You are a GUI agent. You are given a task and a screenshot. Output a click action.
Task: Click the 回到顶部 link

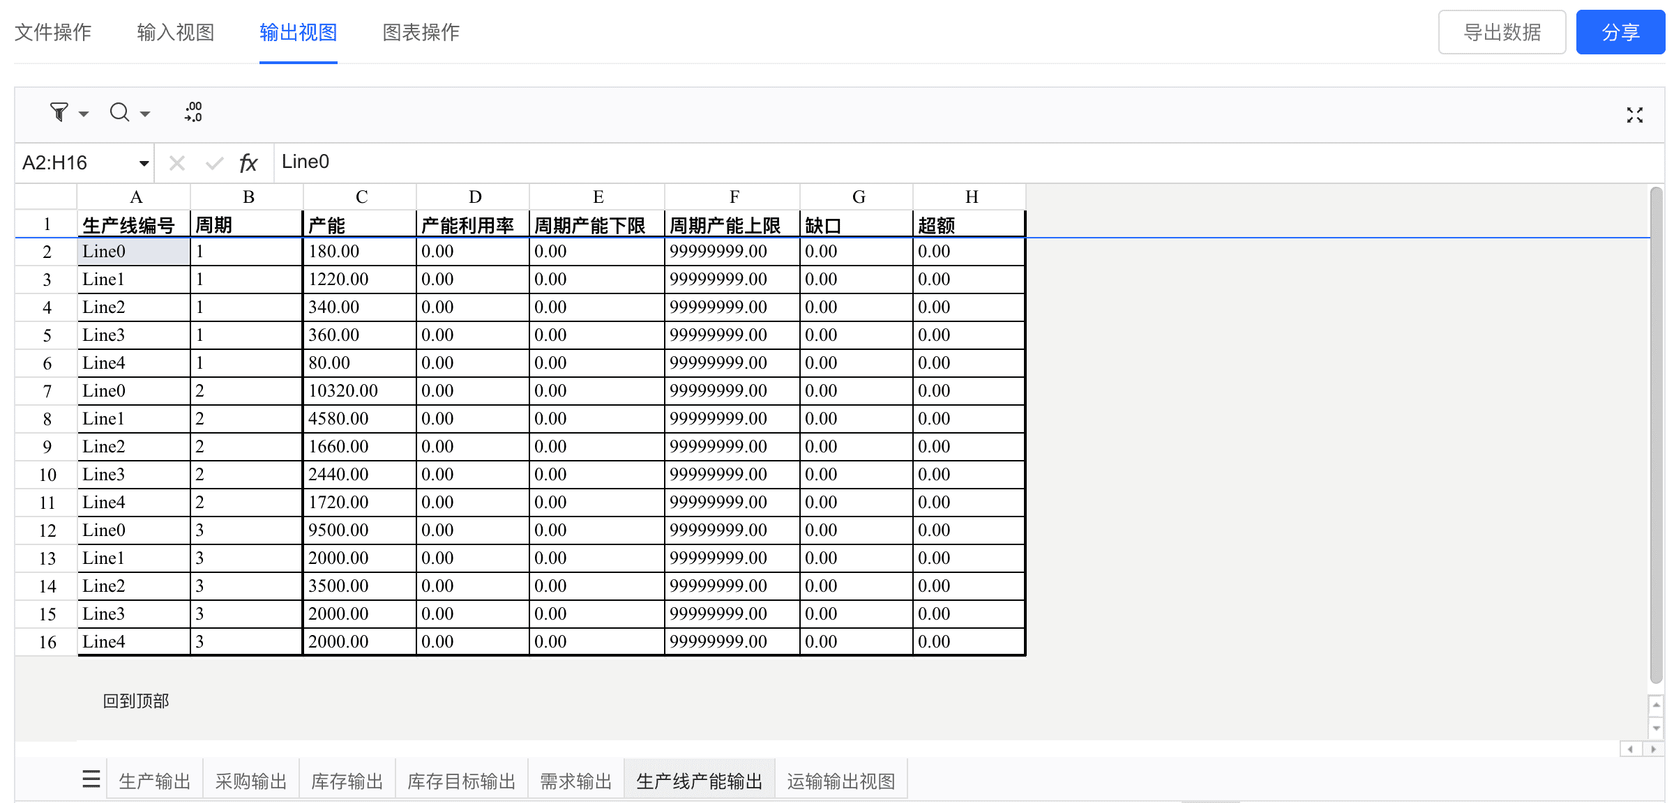pyautogui.click(x=136, y=701)
